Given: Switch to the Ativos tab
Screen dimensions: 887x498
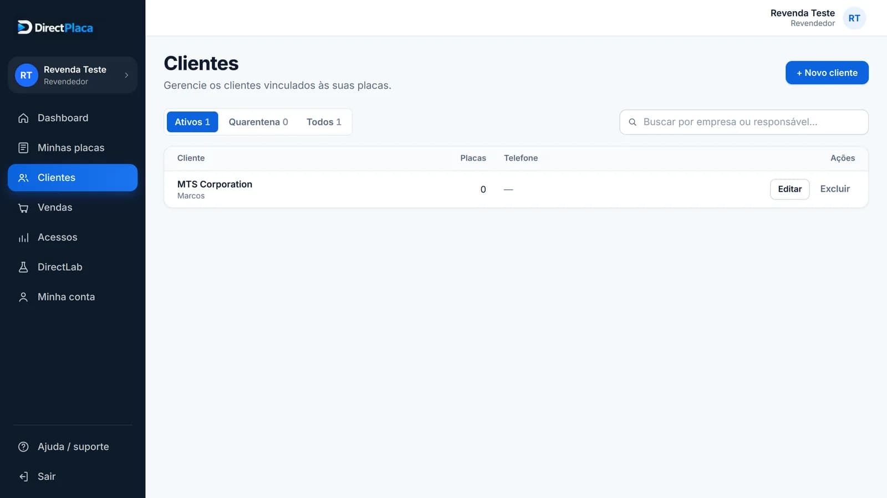Looking at the screenshot, I should pyautogui.click(x=192, y=122).
